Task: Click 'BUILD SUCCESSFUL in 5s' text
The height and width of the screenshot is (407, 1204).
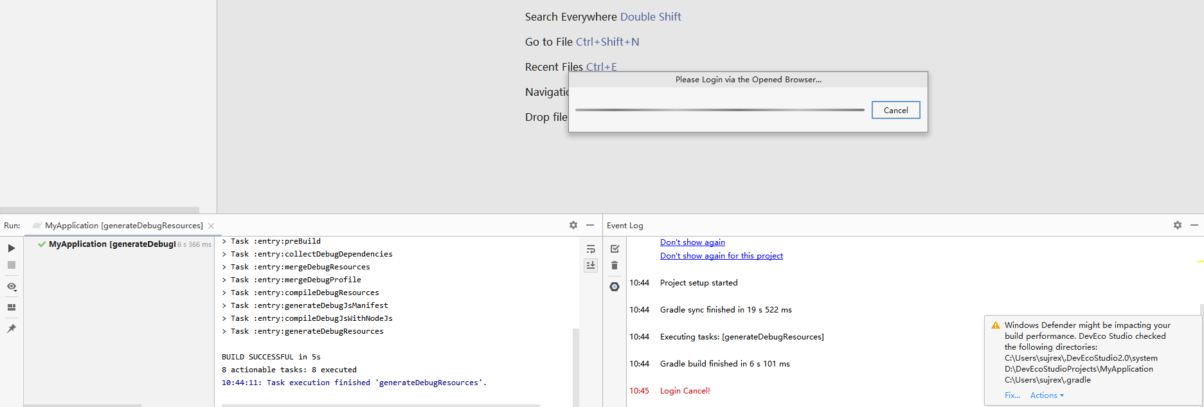Action: coord(271,357)
